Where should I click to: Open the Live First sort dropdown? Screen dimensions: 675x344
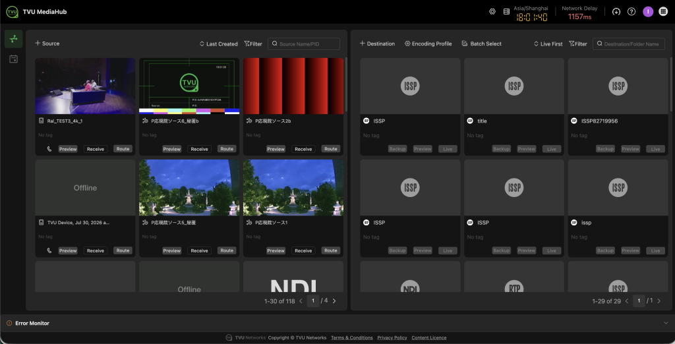[x=548, y=44]
